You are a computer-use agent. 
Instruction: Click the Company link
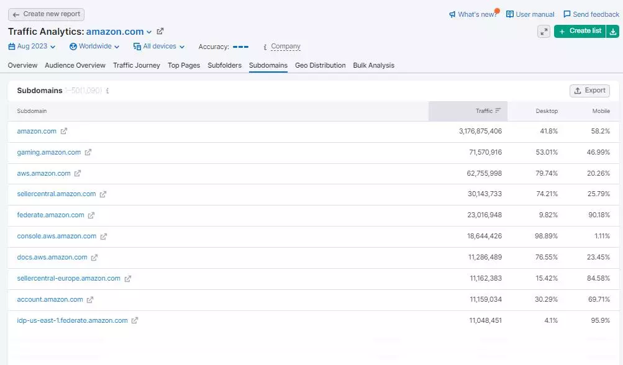point(286,47)
